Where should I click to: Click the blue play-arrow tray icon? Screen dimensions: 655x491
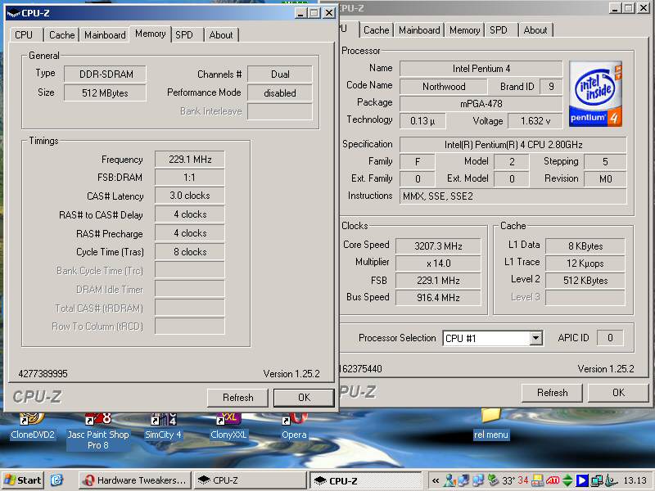tap(582, 480)
